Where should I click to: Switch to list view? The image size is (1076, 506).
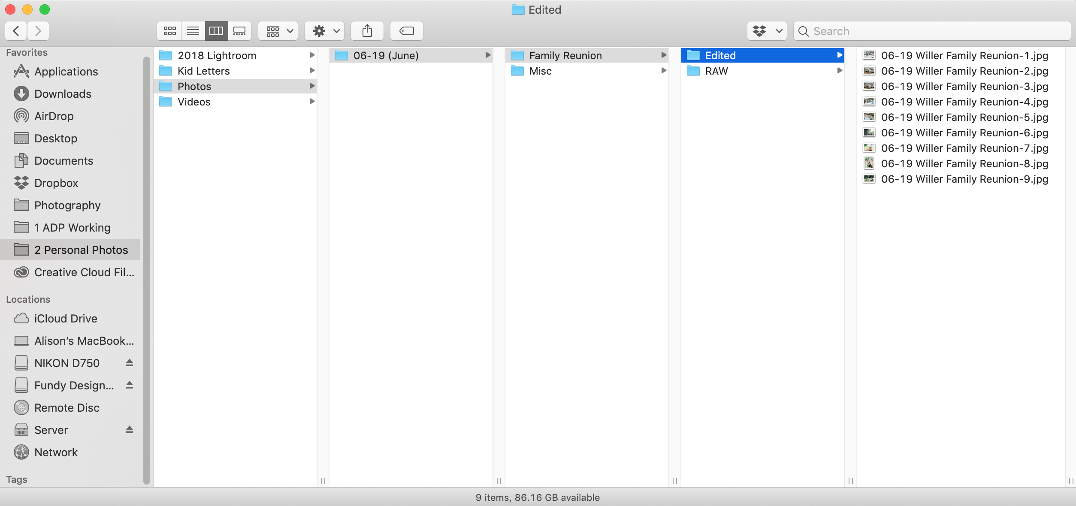(x=193, y=31)
